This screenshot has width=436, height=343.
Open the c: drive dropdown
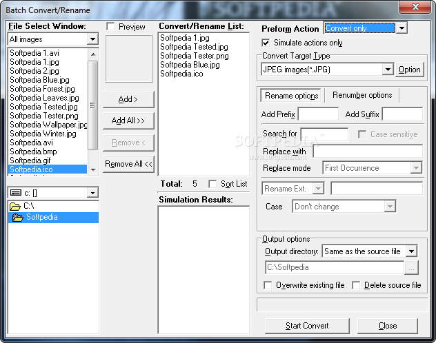[x=92, y=193]
